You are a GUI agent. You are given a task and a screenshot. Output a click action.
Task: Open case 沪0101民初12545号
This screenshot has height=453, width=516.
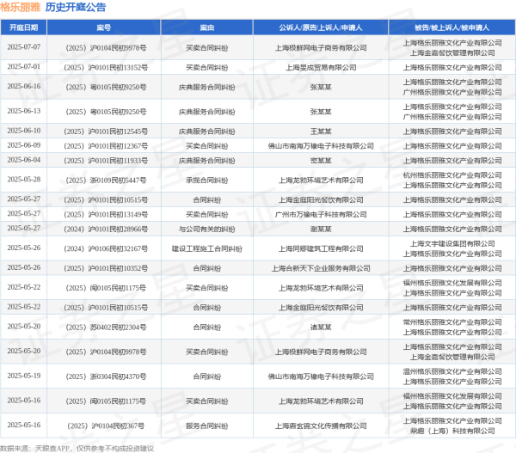[105, 131]
